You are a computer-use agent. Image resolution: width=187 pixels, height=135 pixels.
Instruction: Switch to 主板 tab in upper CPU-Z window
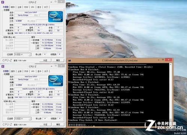[19, 7]
